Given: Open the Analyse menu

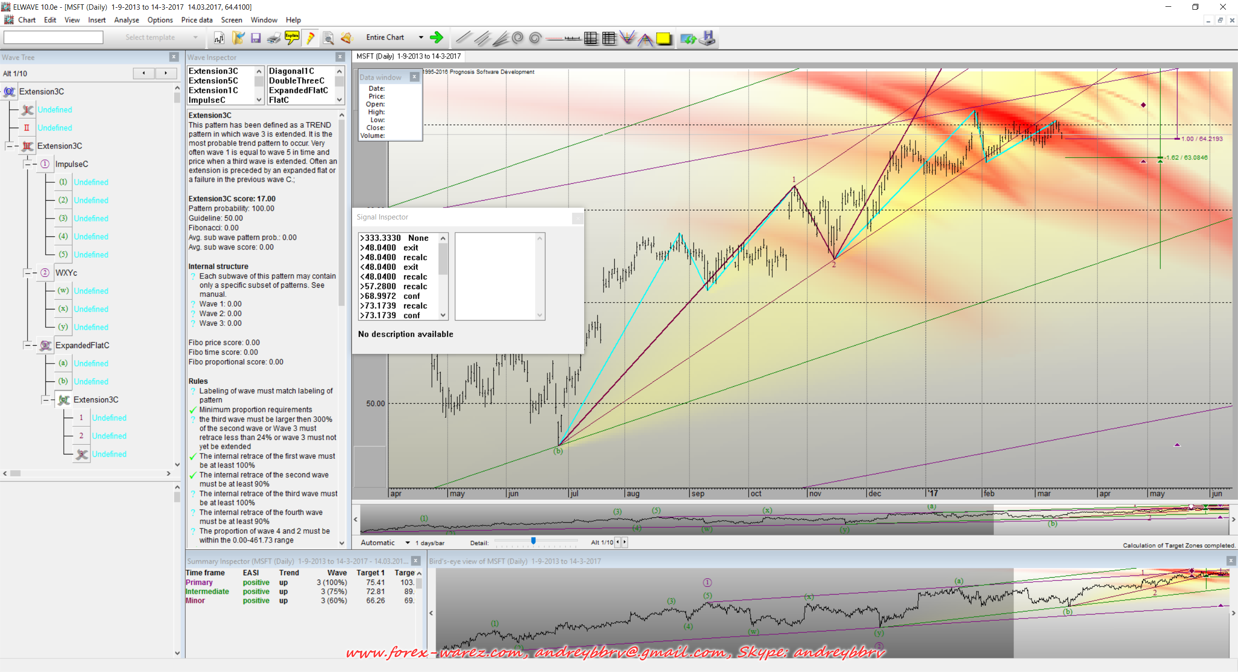Looking at the screenshot, I should tap(126, 20).
